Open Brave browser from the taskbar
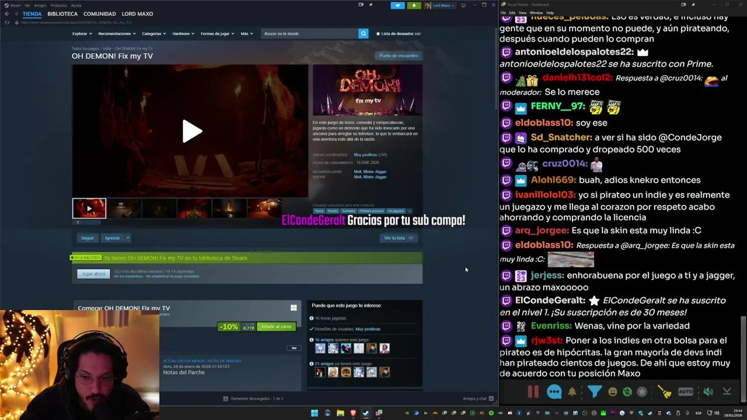 click(353, 413)
